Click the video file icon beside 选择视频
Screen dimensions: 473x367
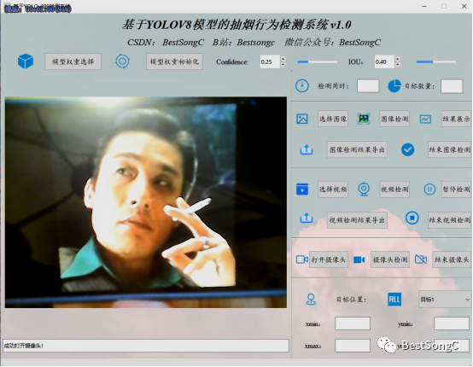[302, 189]
